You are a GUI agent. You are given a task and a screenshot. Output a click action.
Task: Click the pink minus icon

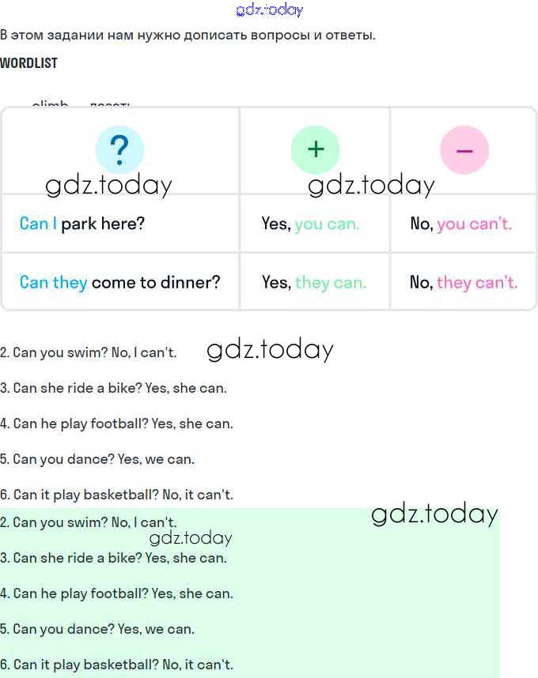[x=464, y=149]
